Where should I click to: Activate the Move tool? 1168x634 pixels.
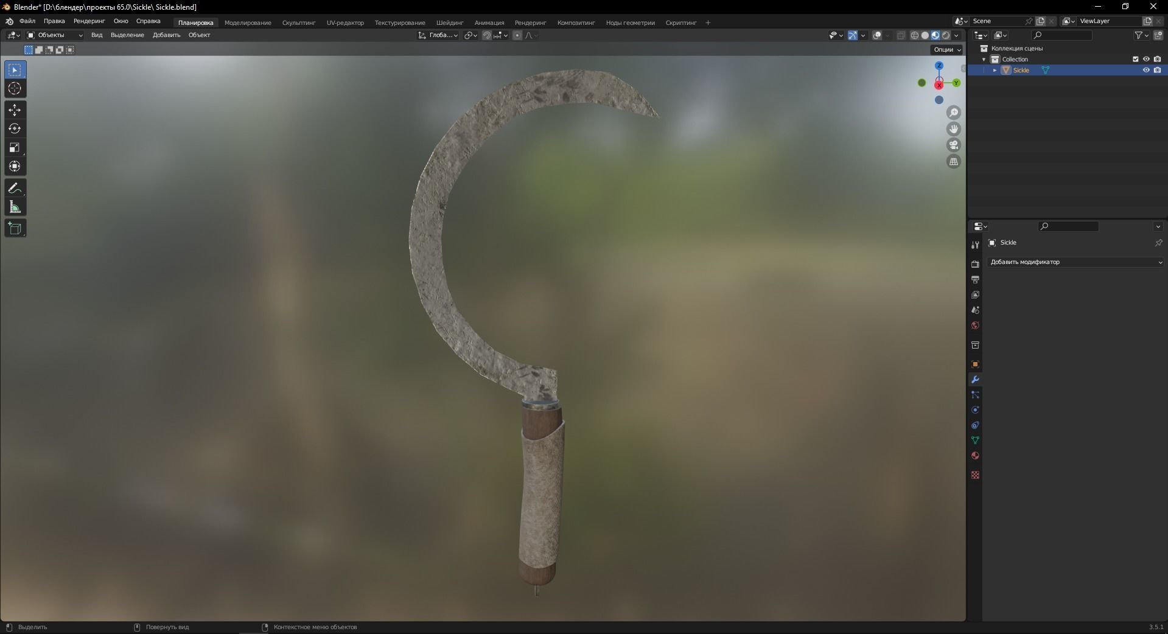[15, 110]
